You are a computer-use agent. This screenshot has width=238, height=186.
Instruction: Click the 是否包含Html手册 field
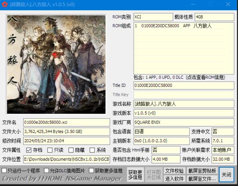pos(166,150)
